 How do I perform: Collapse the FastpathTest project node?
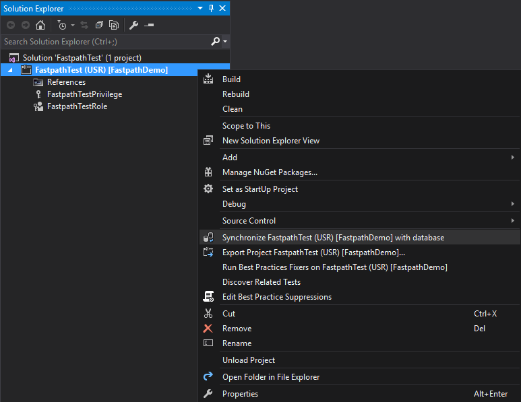[x=10, y=70]
